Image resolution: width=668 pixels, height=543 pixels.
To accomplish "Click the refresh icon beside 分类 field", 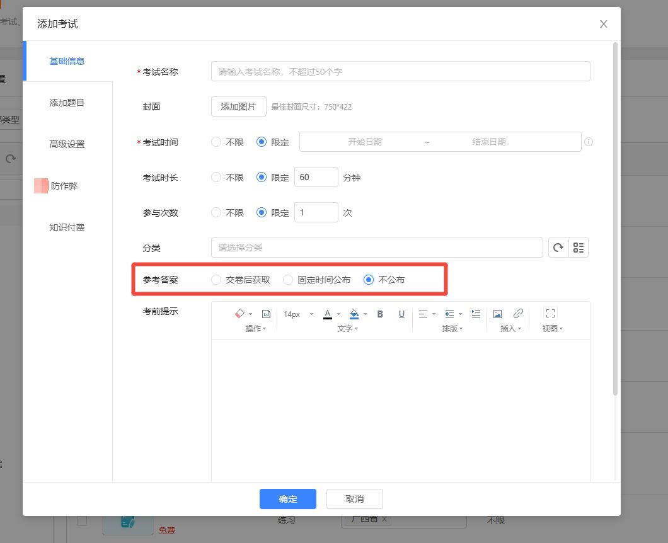I will point(558,248).
